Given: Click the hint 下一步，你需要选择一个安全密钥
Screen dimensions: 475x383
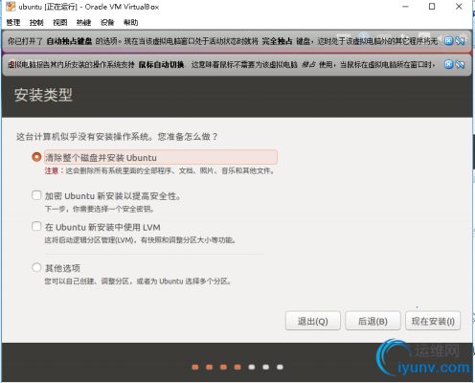Looking at the screenshot, I should (100, 209).
